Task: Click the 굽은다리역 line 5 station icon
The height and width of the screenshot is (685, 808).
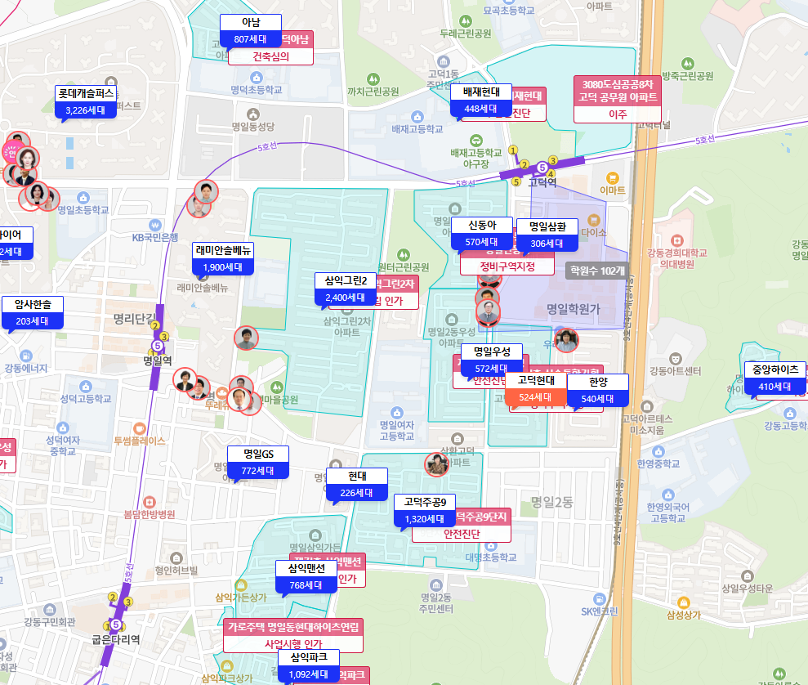Action: click(116, 625)
